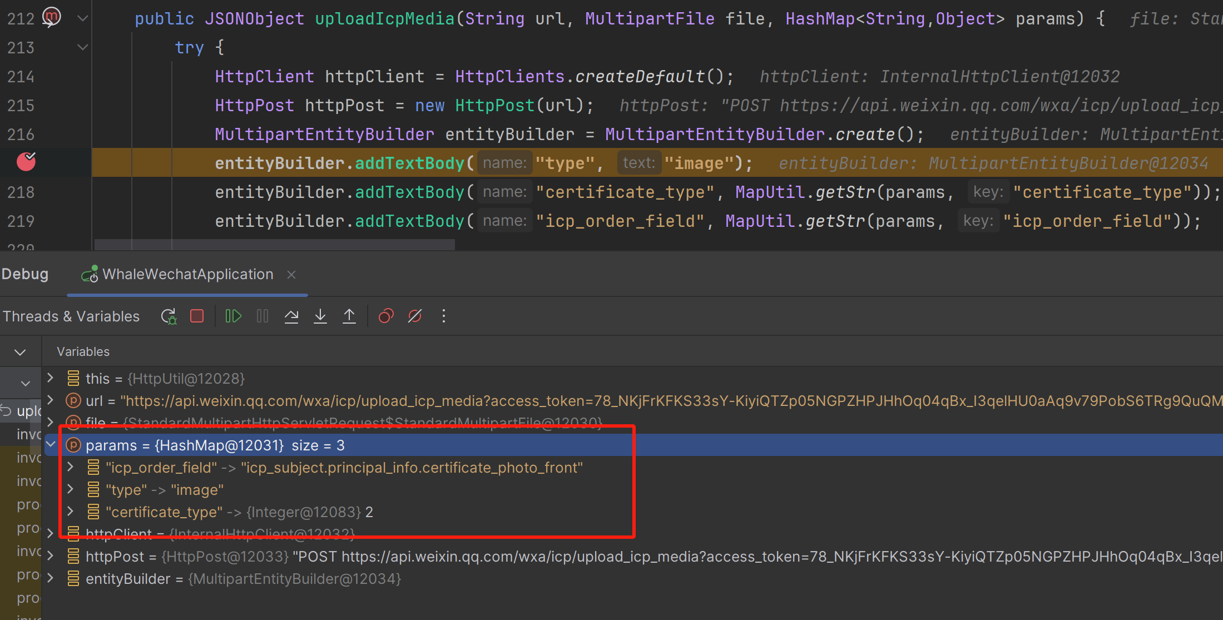Fold the try block at line 213
This screenshot has height=620, width=1223.
(82, 47)
